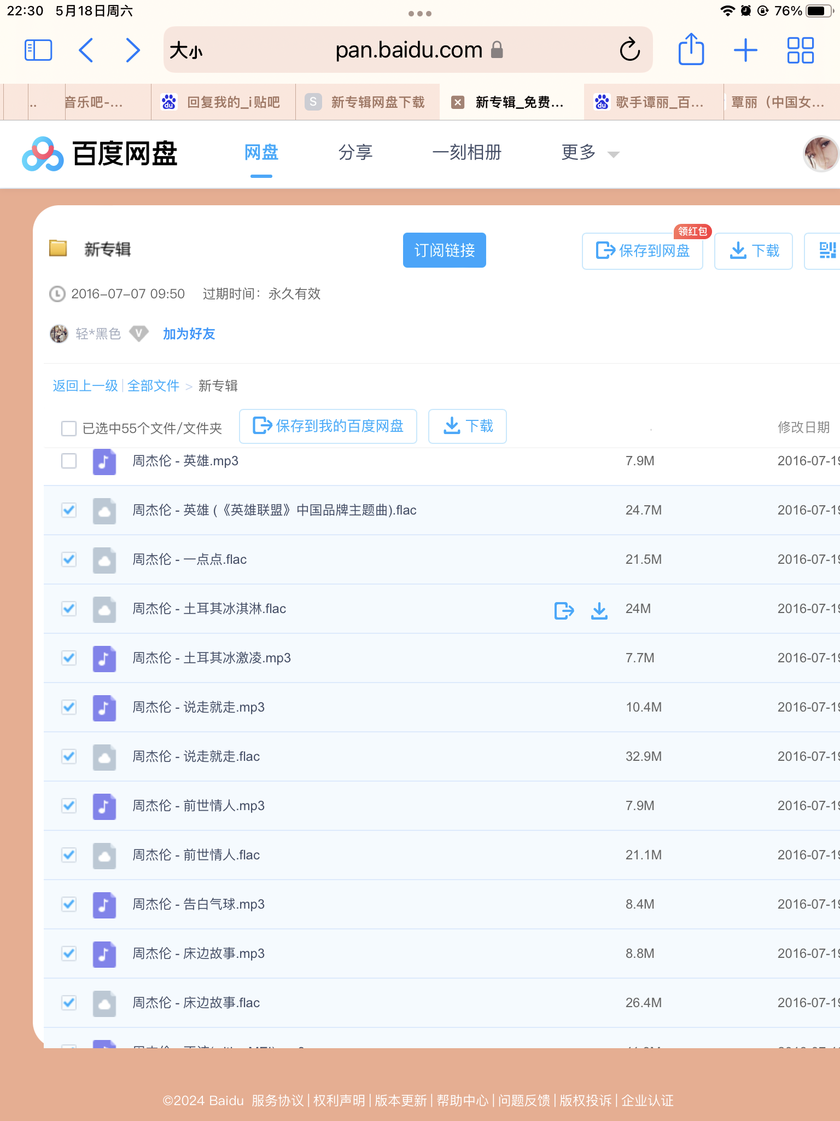Viewport: 840px width, 1121px height.
Task: Uncheck 土耳其冰激凌.mp3 checkbox
Action: coord(69,658)
